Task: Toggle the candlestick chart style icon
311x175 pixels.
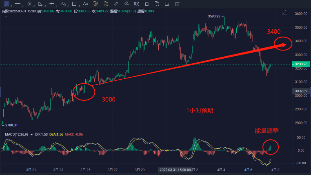Action: pos(137,4)
